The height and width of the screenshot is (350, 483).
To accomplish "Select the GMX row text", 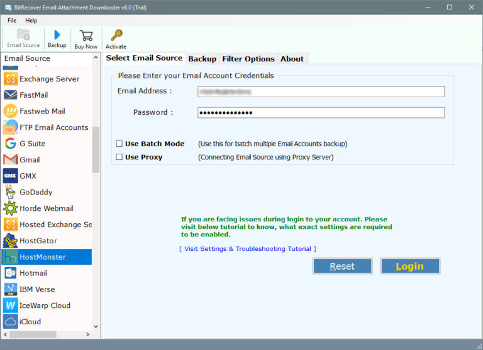I will (x=28, y=176).
